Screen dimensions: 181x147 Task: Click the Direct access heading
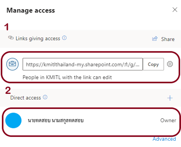pos(26,98)
